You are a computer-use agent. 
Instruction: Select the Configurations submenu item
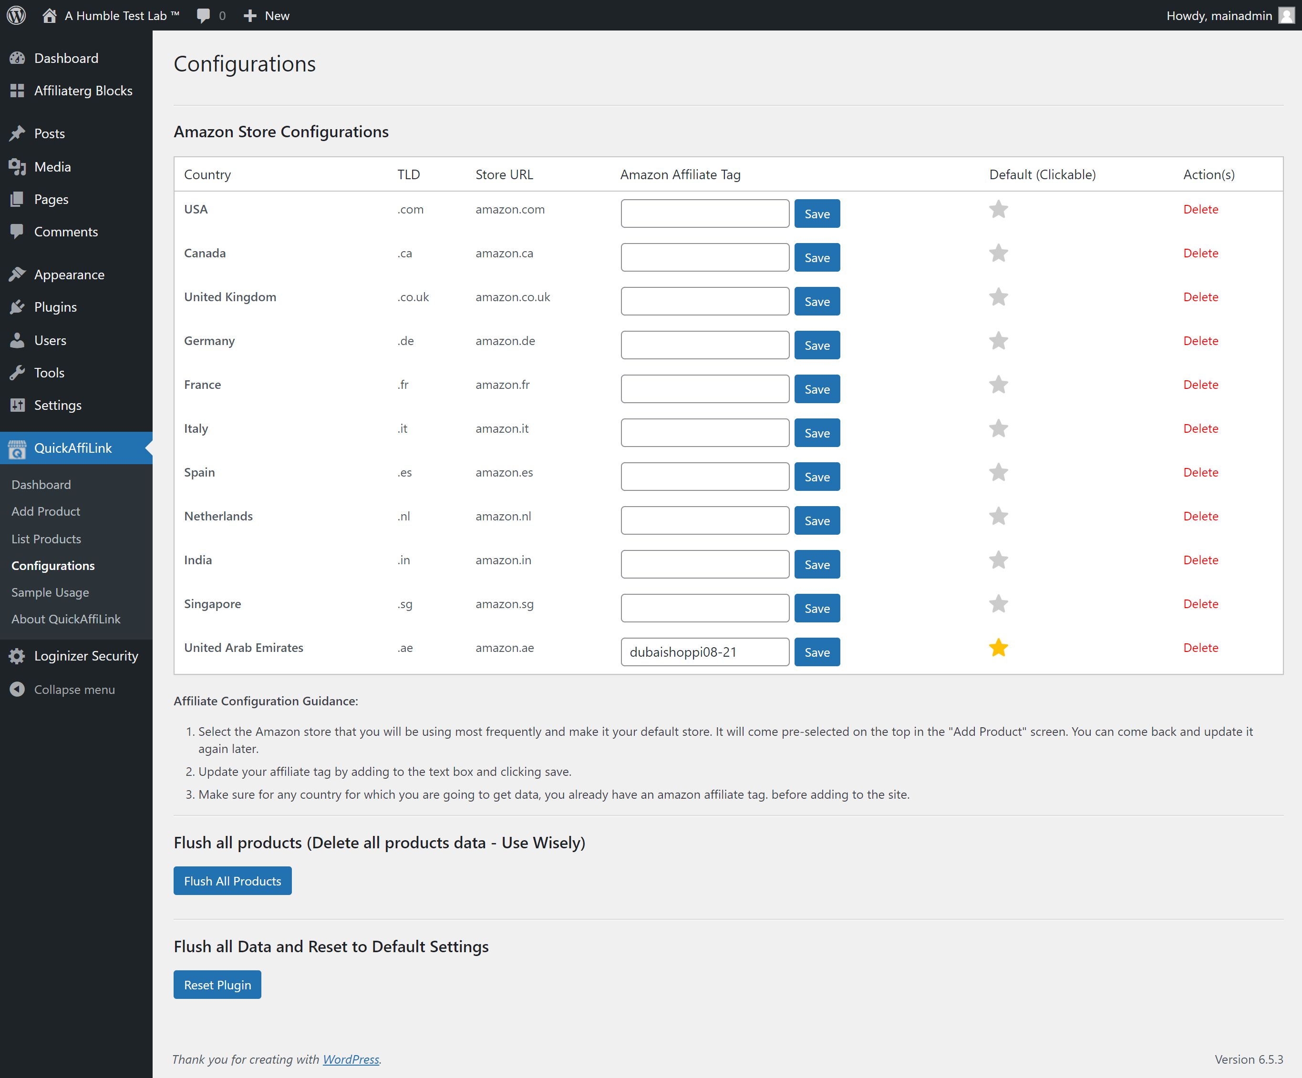pyautogui.click(x=53, y=566)
